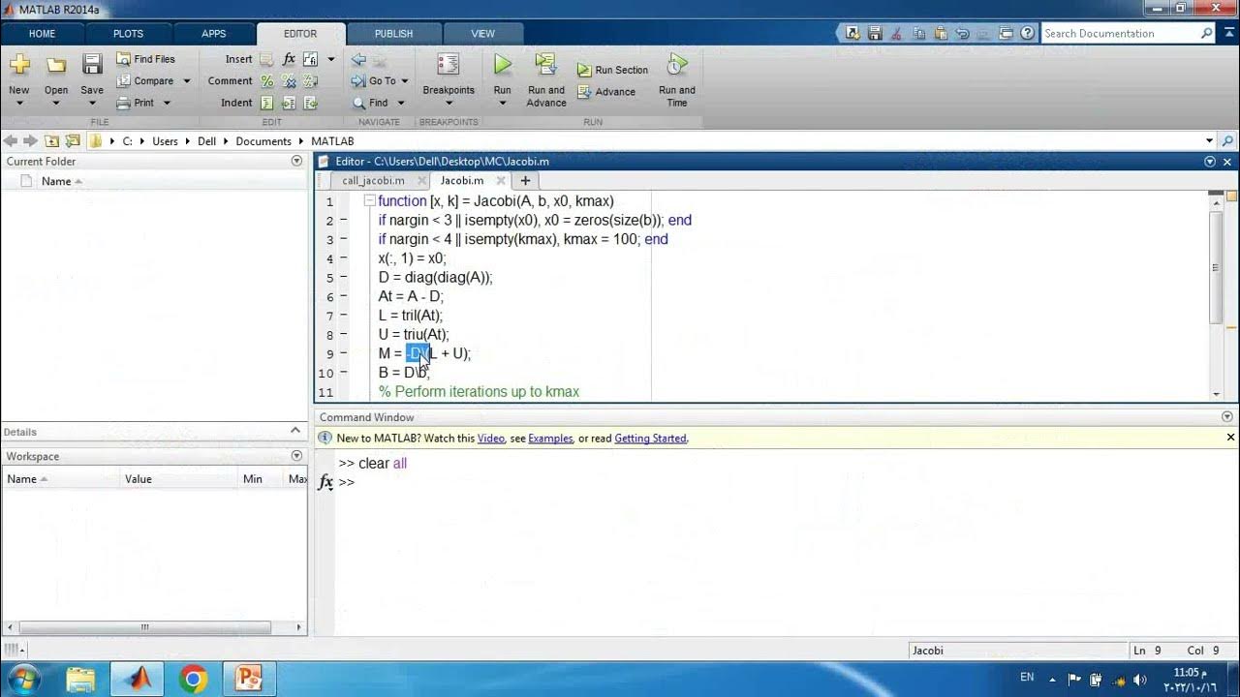This screenshot has height=697, width=1240.
Task: Open the Examples link
Action: [x=550, y=439]
